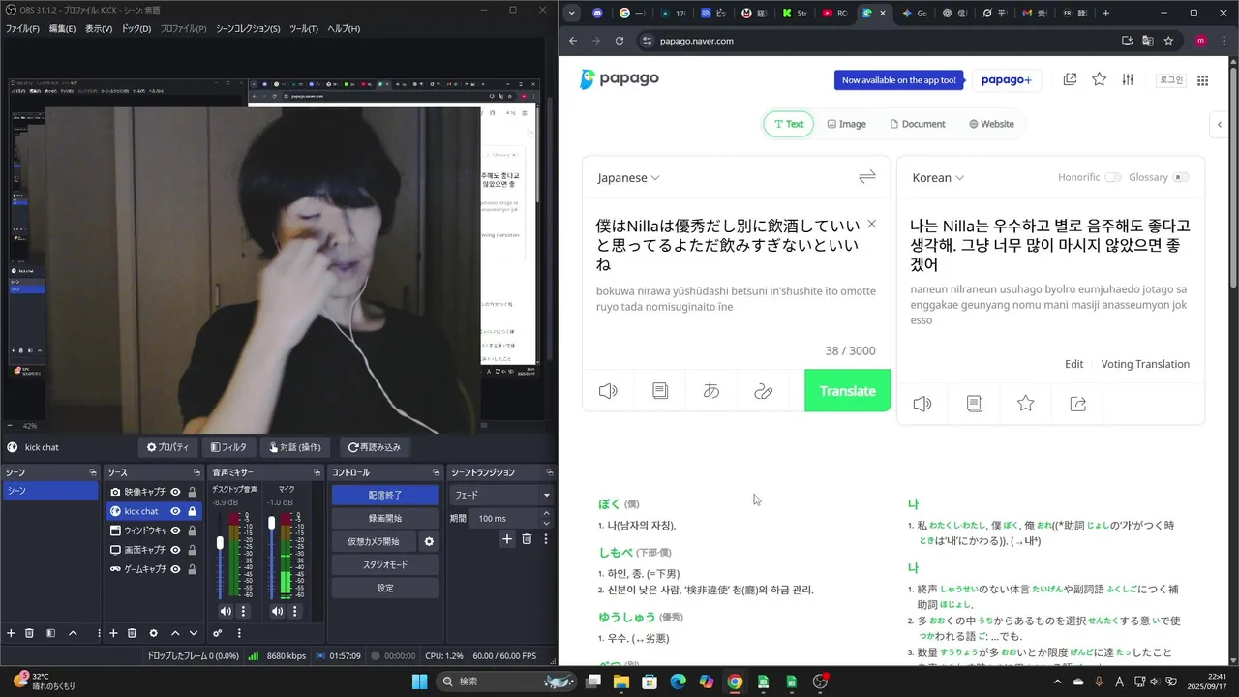Listen to the Korean translation audio

(x=922, y=404)
